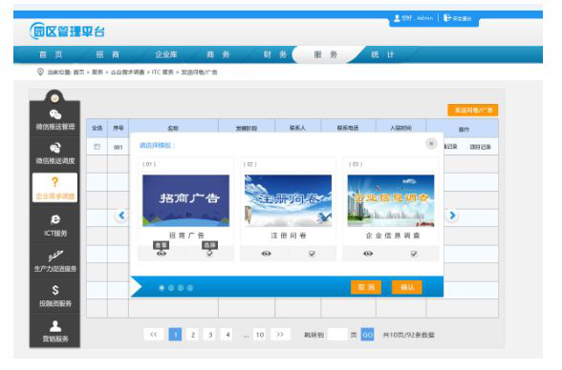Click ITC 服务 in the breadcrumb path
This screenshot has height=370, width=562.
pyautogui.click(x=162, y=72)
